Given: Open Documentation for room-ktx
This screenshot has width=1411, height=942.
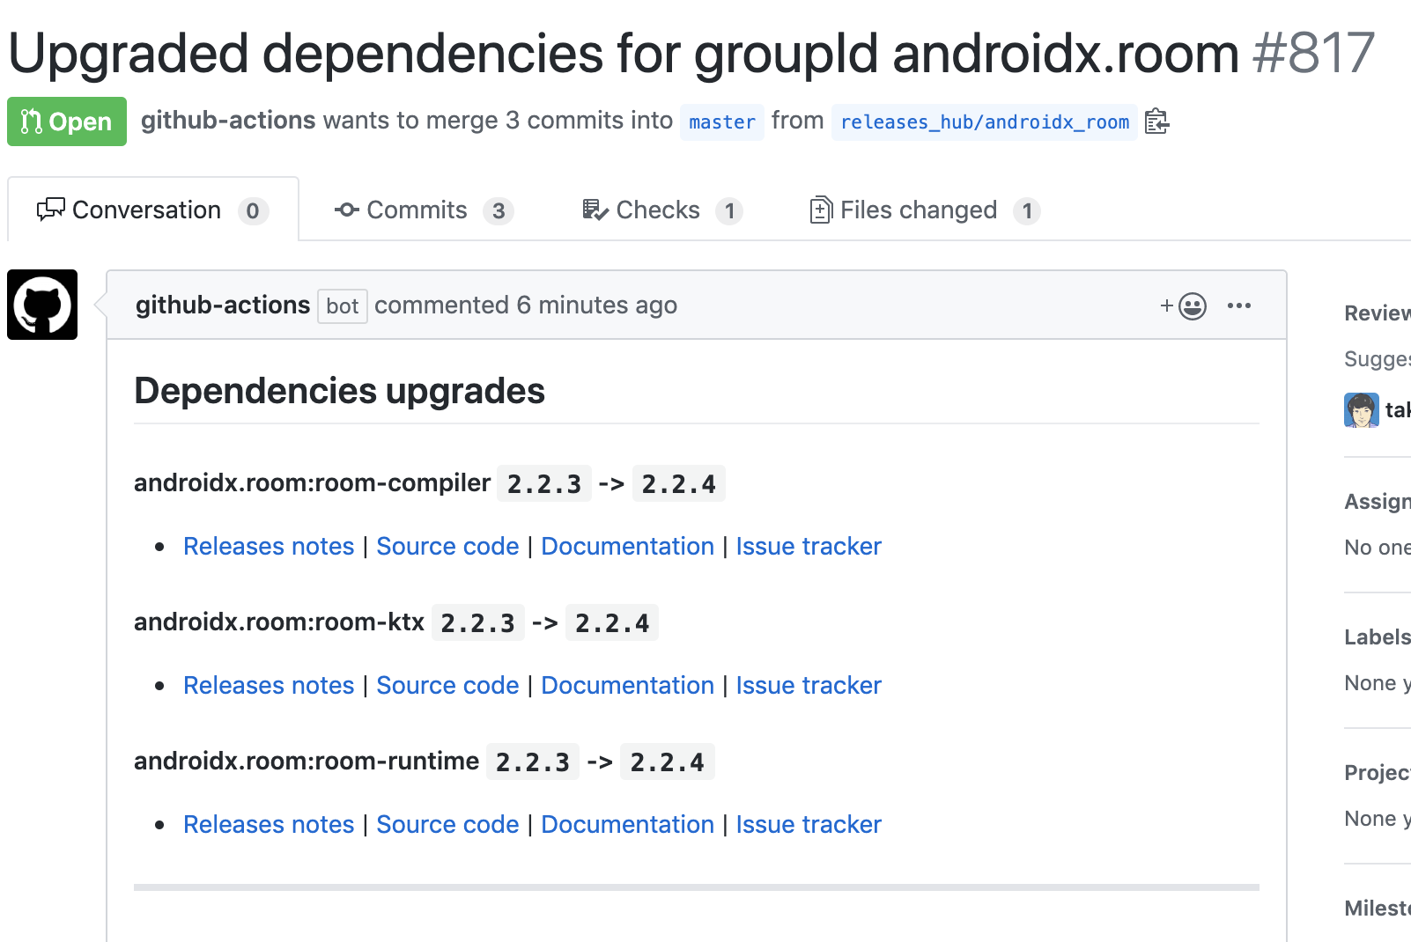Looking at the screenshot, I should point(627,685).
